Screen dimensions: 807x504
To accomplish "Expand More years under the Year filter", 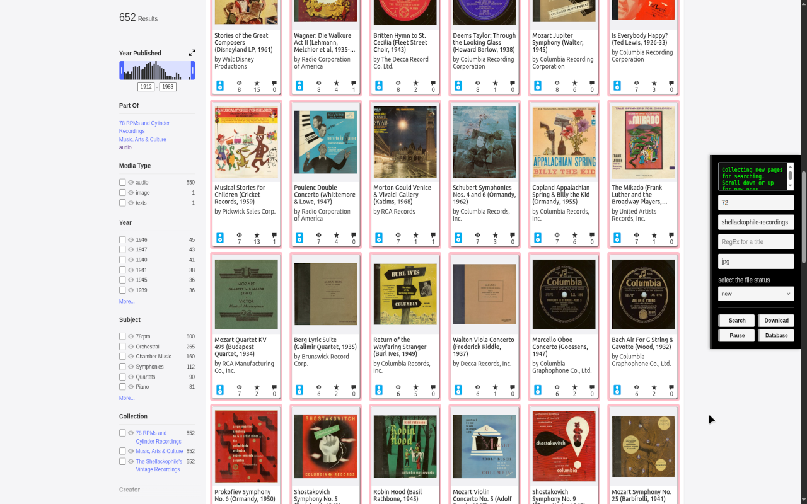I will point(127,301).
